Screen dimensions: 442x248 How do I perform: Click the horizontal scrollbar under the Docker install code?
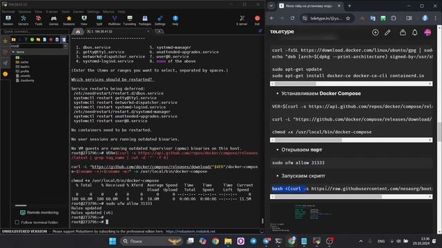pos(352,83)
